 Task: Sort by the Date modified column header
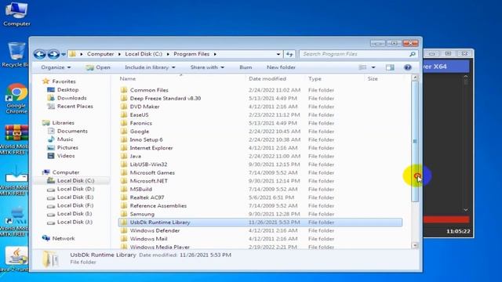pos(267,78)
